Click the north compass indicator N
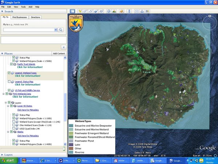 click(x=210, y=16)
